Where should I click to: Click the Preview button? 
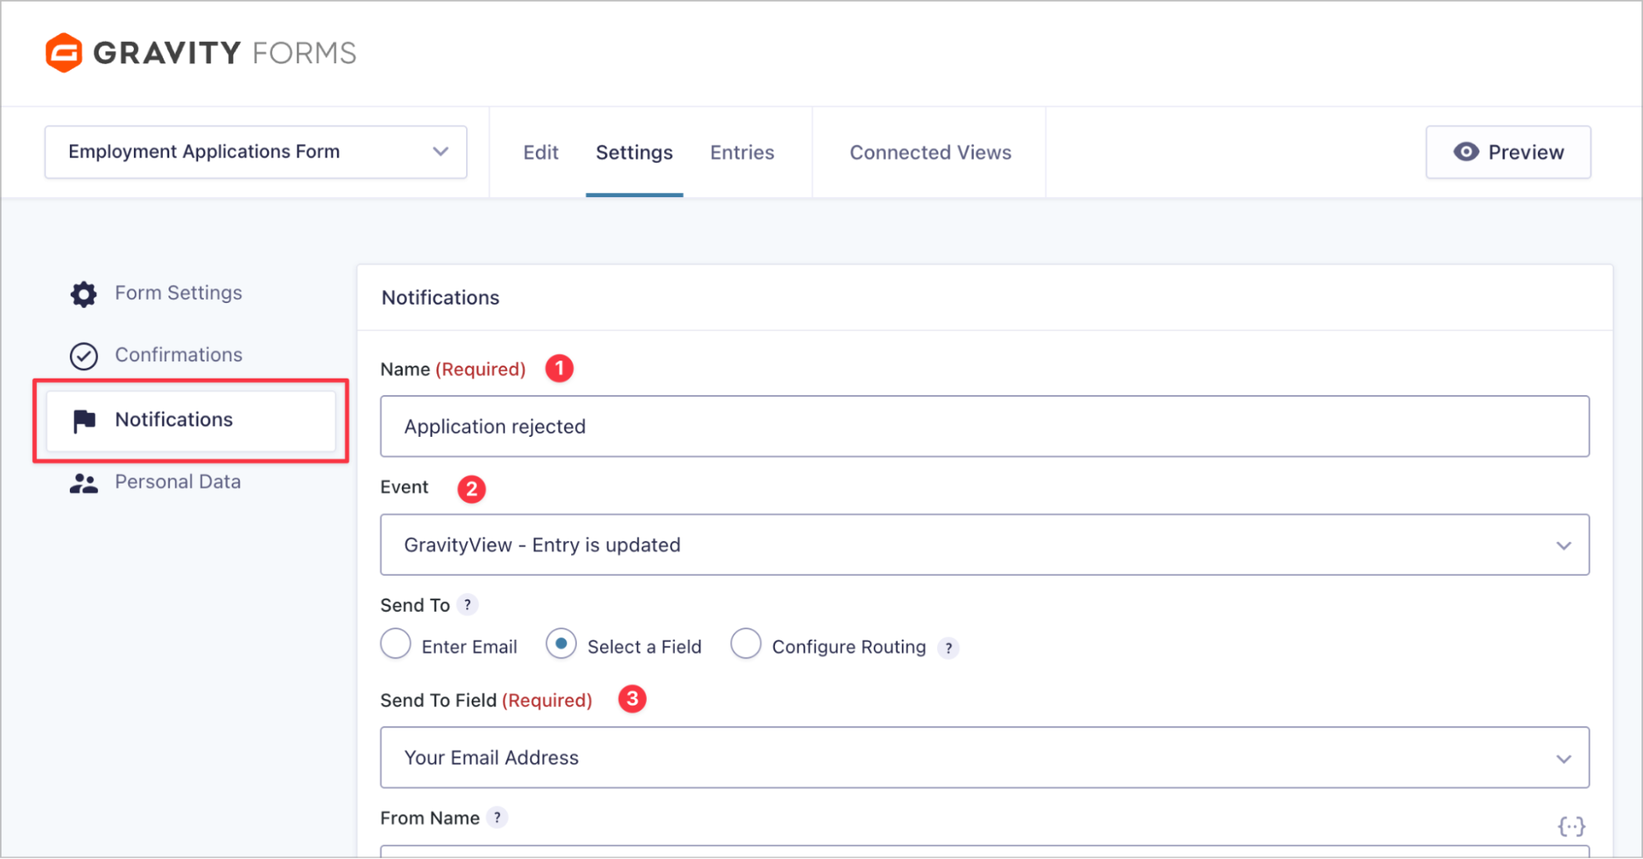click(1508, 152)
